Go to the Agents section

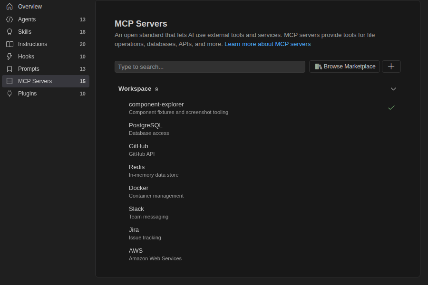click(x=46, y=19)
